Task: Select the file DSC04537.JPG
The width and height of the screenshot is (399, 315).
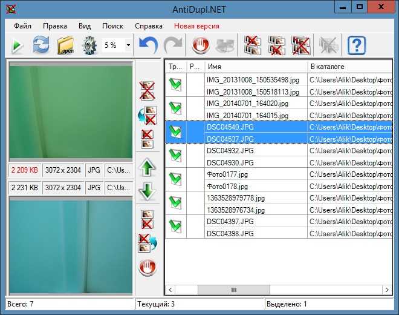Action: pos(230,139)
